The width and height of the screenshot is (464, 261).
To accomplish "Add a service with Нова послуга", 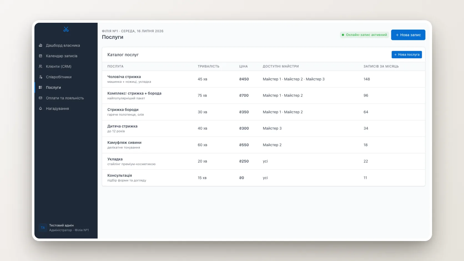I will 407,55.
